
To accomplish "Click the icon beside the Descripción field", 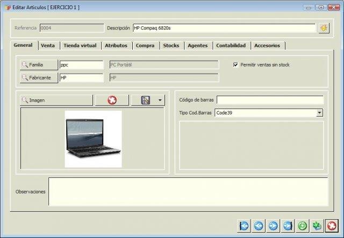I will point(324,28).
